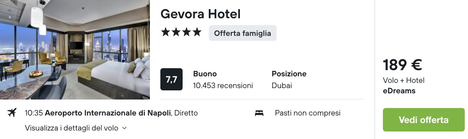Screen dimensions: 468x139
Task: Open Visualizza i dettagli del volo
Action: click(71, 128)
